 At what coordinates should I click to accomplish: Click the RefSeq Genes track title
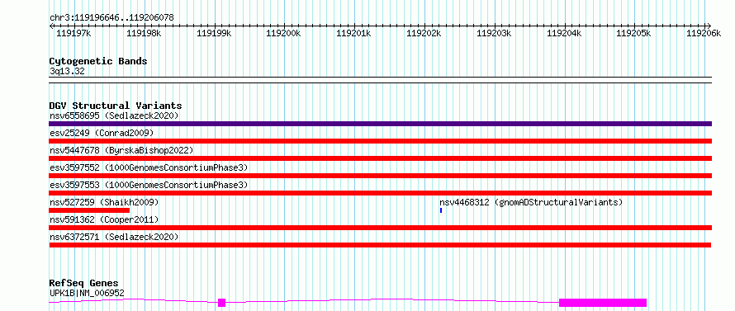tap(84, 284)
